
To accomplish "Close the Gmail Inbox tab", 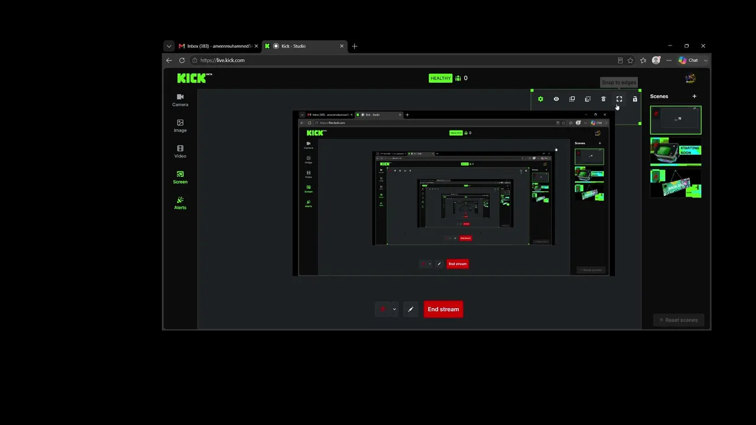I will coord(256,46).
